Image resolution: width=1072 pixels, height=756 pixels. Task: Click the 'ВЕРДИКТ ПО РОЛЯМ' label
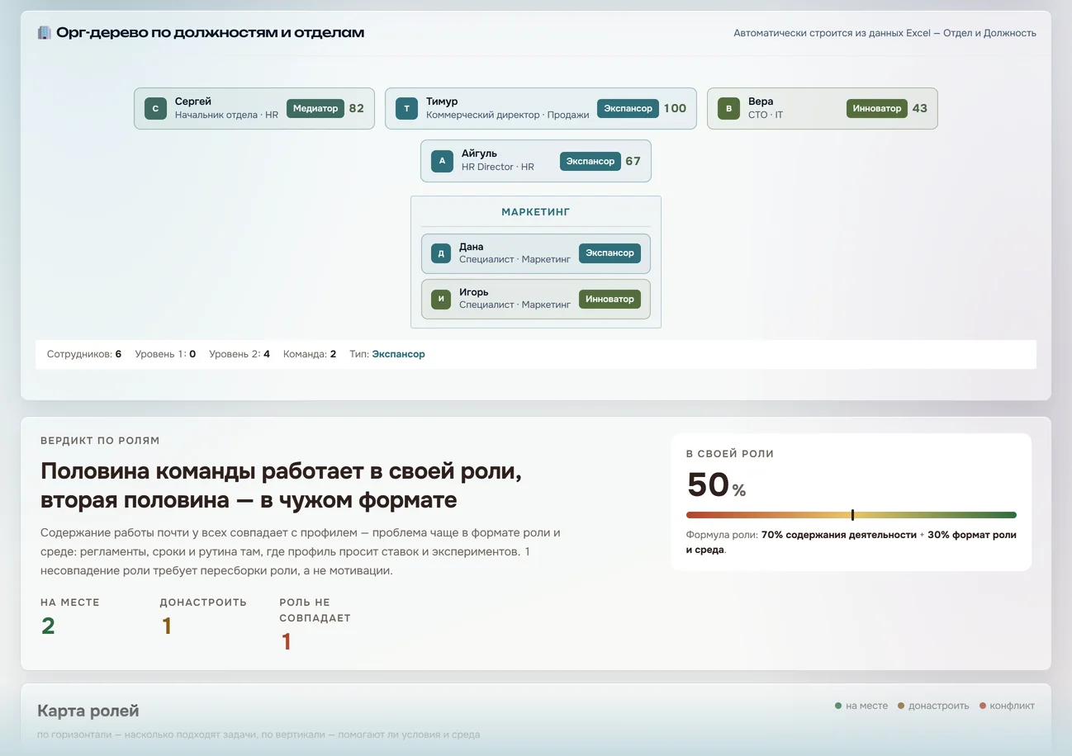100,441
